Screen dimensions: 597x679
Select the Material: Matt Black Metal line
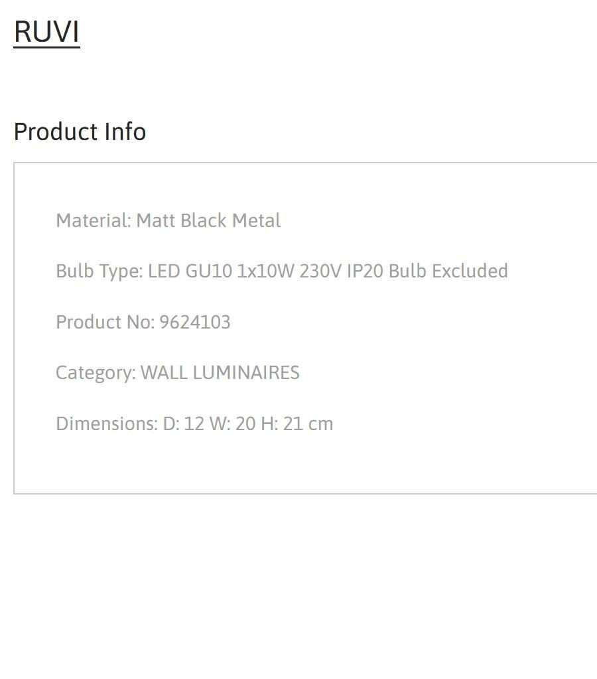[168, 220]
